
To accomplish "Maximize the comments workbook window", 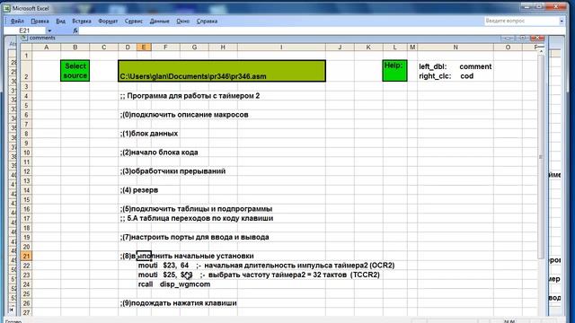I will pos(523,38).
